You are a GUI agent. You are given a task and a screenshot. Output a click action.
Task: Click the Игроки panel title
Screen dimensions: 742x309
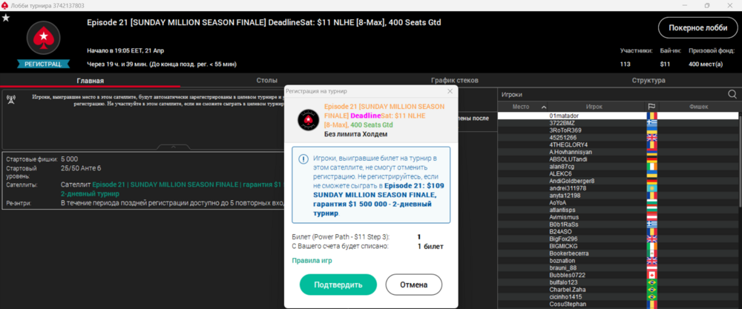click(511, 95)
